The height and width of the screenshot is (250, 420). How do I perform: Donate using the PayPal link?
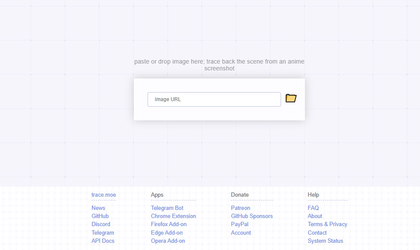pos(240,224)
